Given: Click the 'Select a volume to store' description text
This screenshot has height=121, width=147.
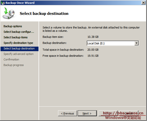Looking at the screenshot, I should click(x=91, y=29).
